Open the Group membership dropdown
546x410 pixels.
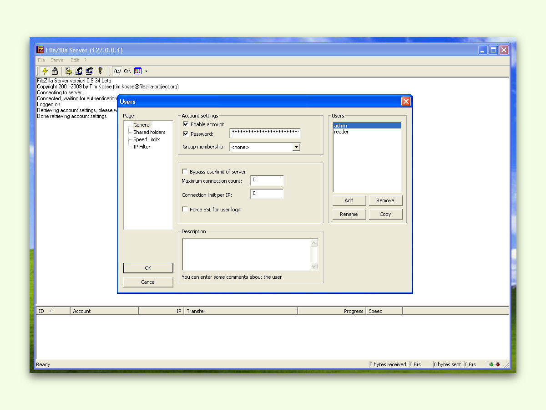click(x=296, y=147)
